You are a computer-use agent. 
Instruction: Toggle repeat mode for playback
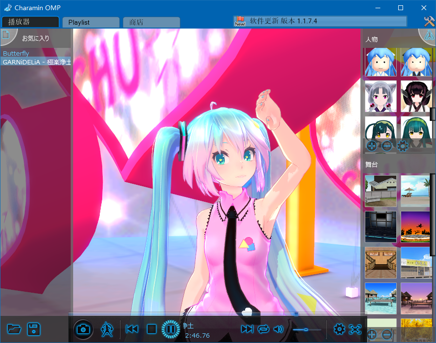point(263,329)
